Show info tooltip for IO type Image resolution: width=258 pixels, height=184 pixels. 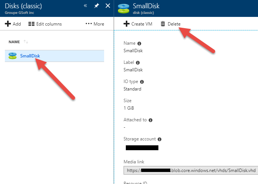click(x=142, y=82)
